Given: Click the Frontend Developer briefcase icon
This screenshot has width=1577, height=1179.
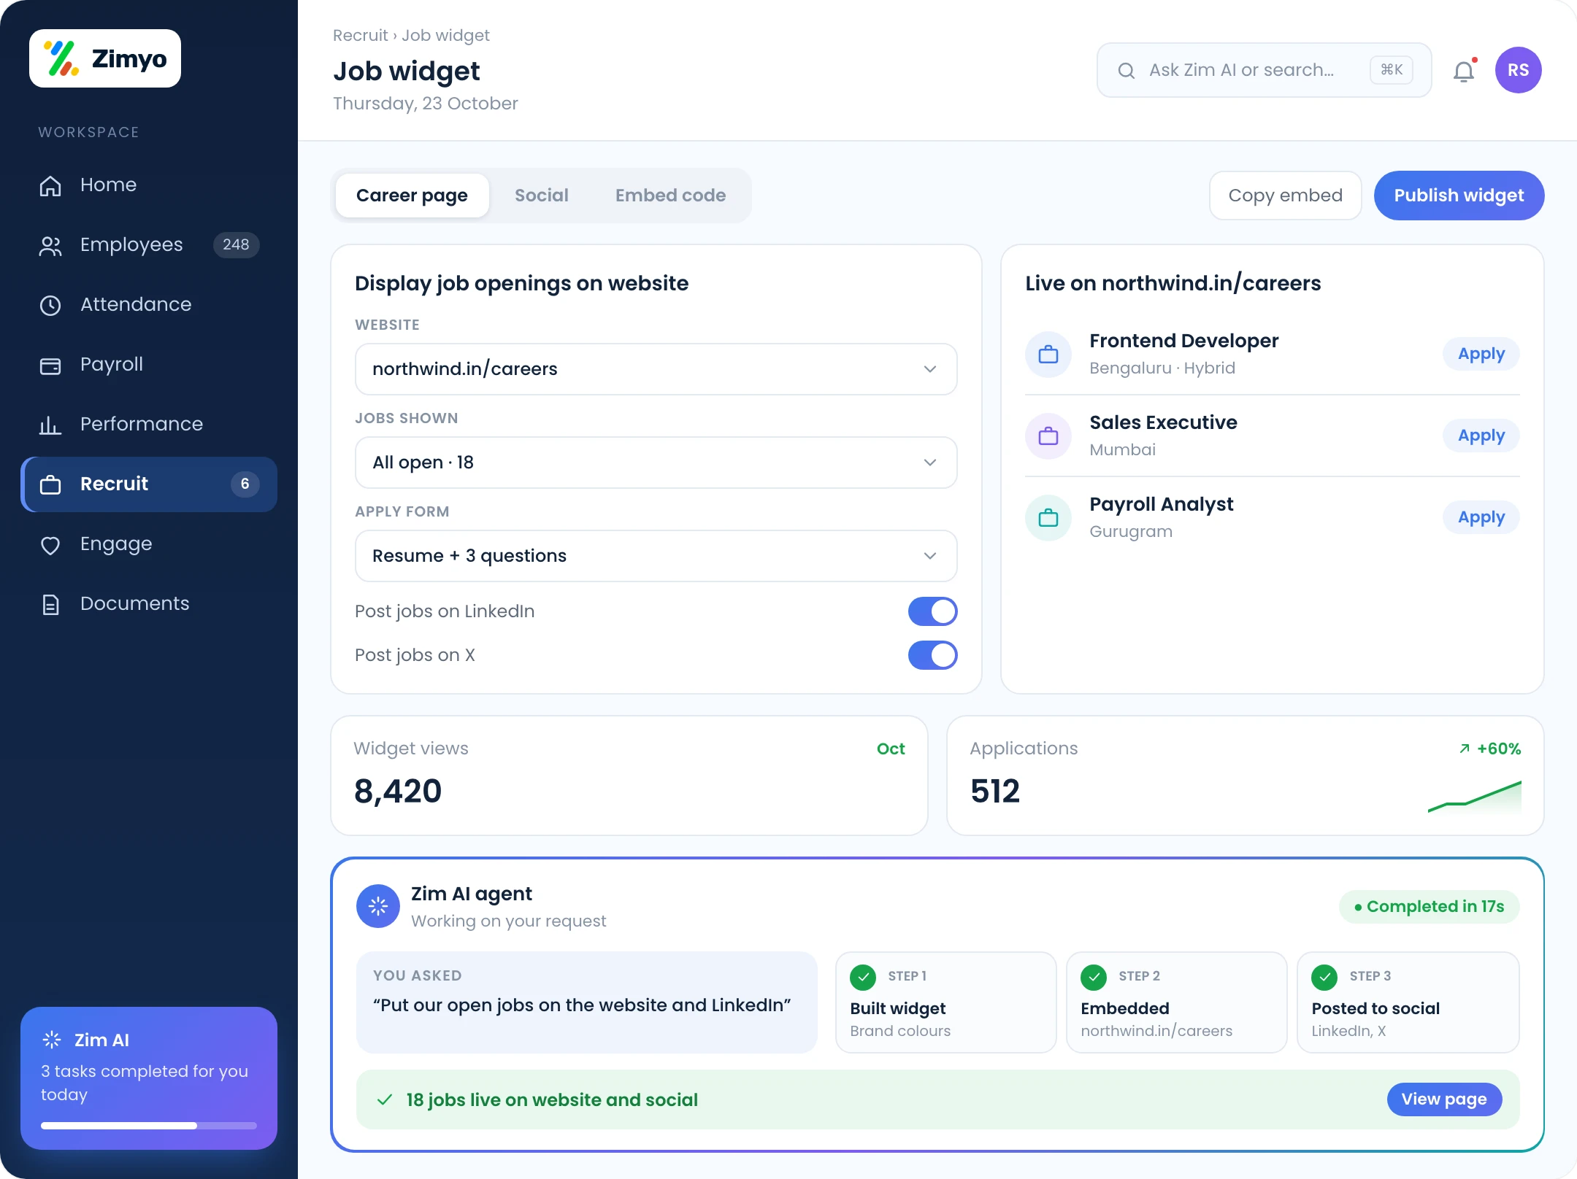Looking at the screenshot, I should pyautogui.click(x=1048, y=354).
